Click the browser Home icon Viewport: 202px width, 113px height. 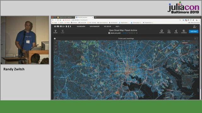pyautogui.click(x=60, y=20)
